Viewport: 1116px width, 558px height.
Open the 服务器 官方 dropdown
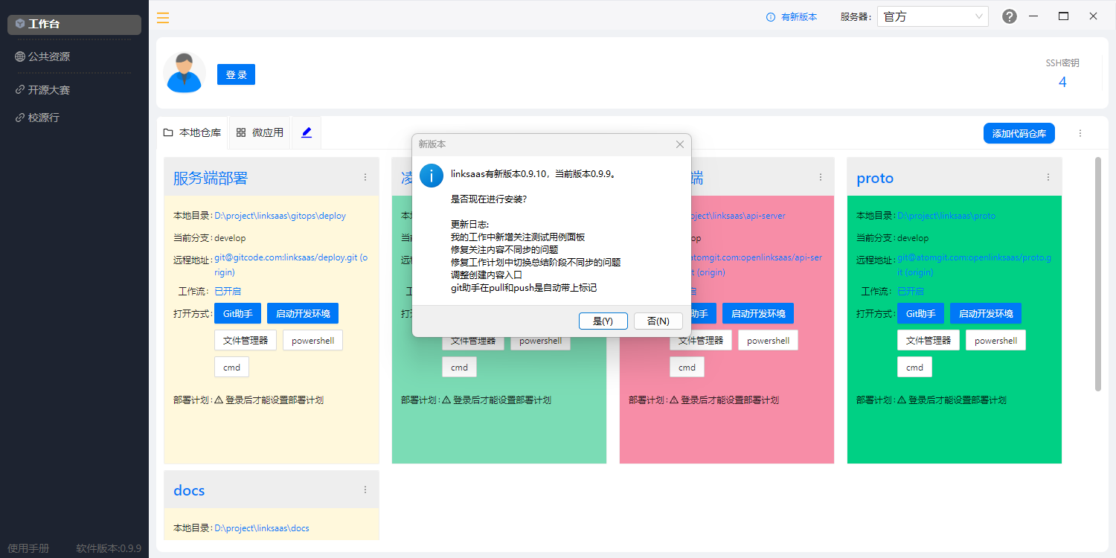point(933,16)
